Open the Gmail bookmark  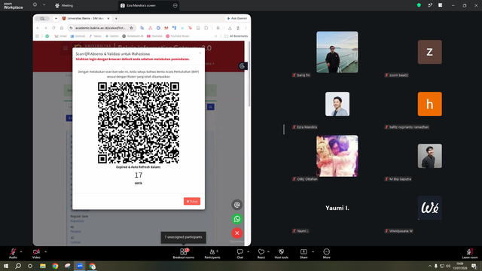[x=60, y=36]
